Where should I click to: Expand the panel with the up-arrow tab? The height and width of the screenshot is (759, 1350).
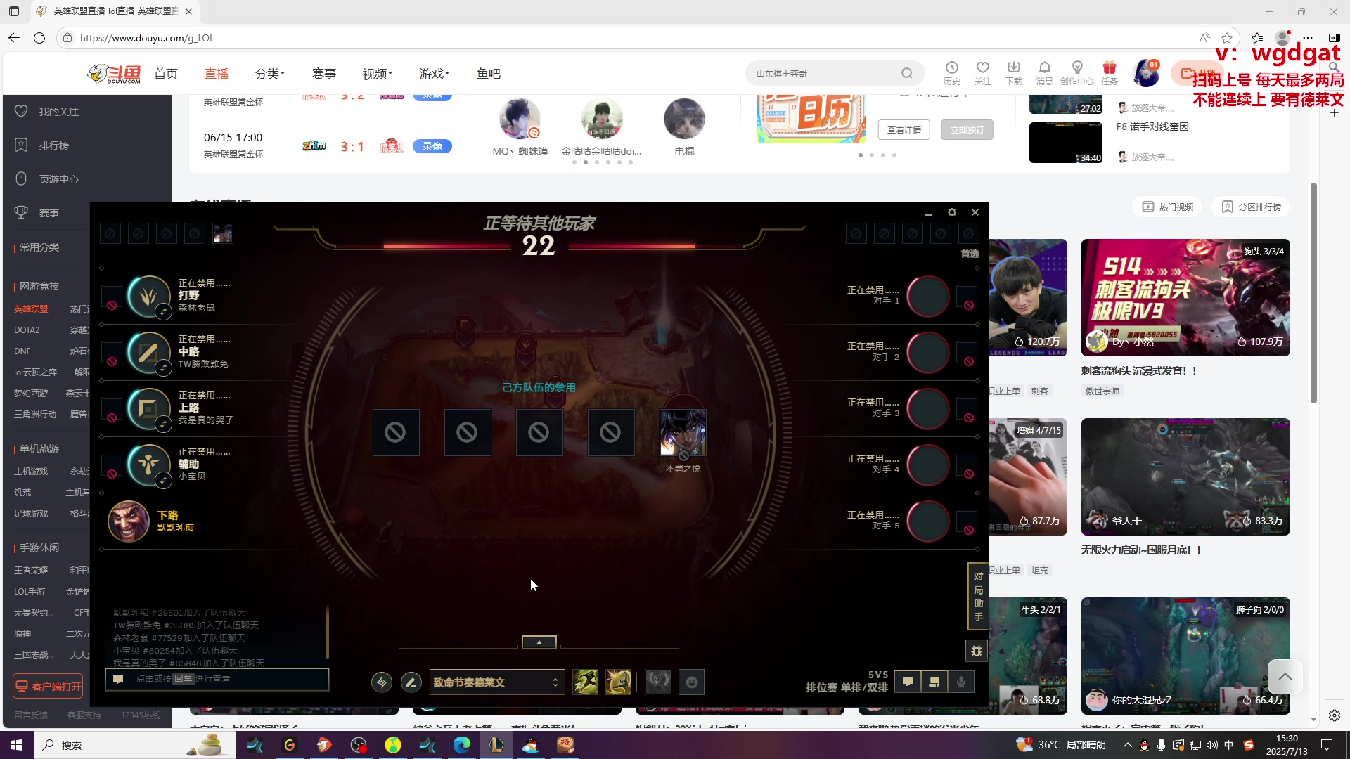[x=539, y=642]
